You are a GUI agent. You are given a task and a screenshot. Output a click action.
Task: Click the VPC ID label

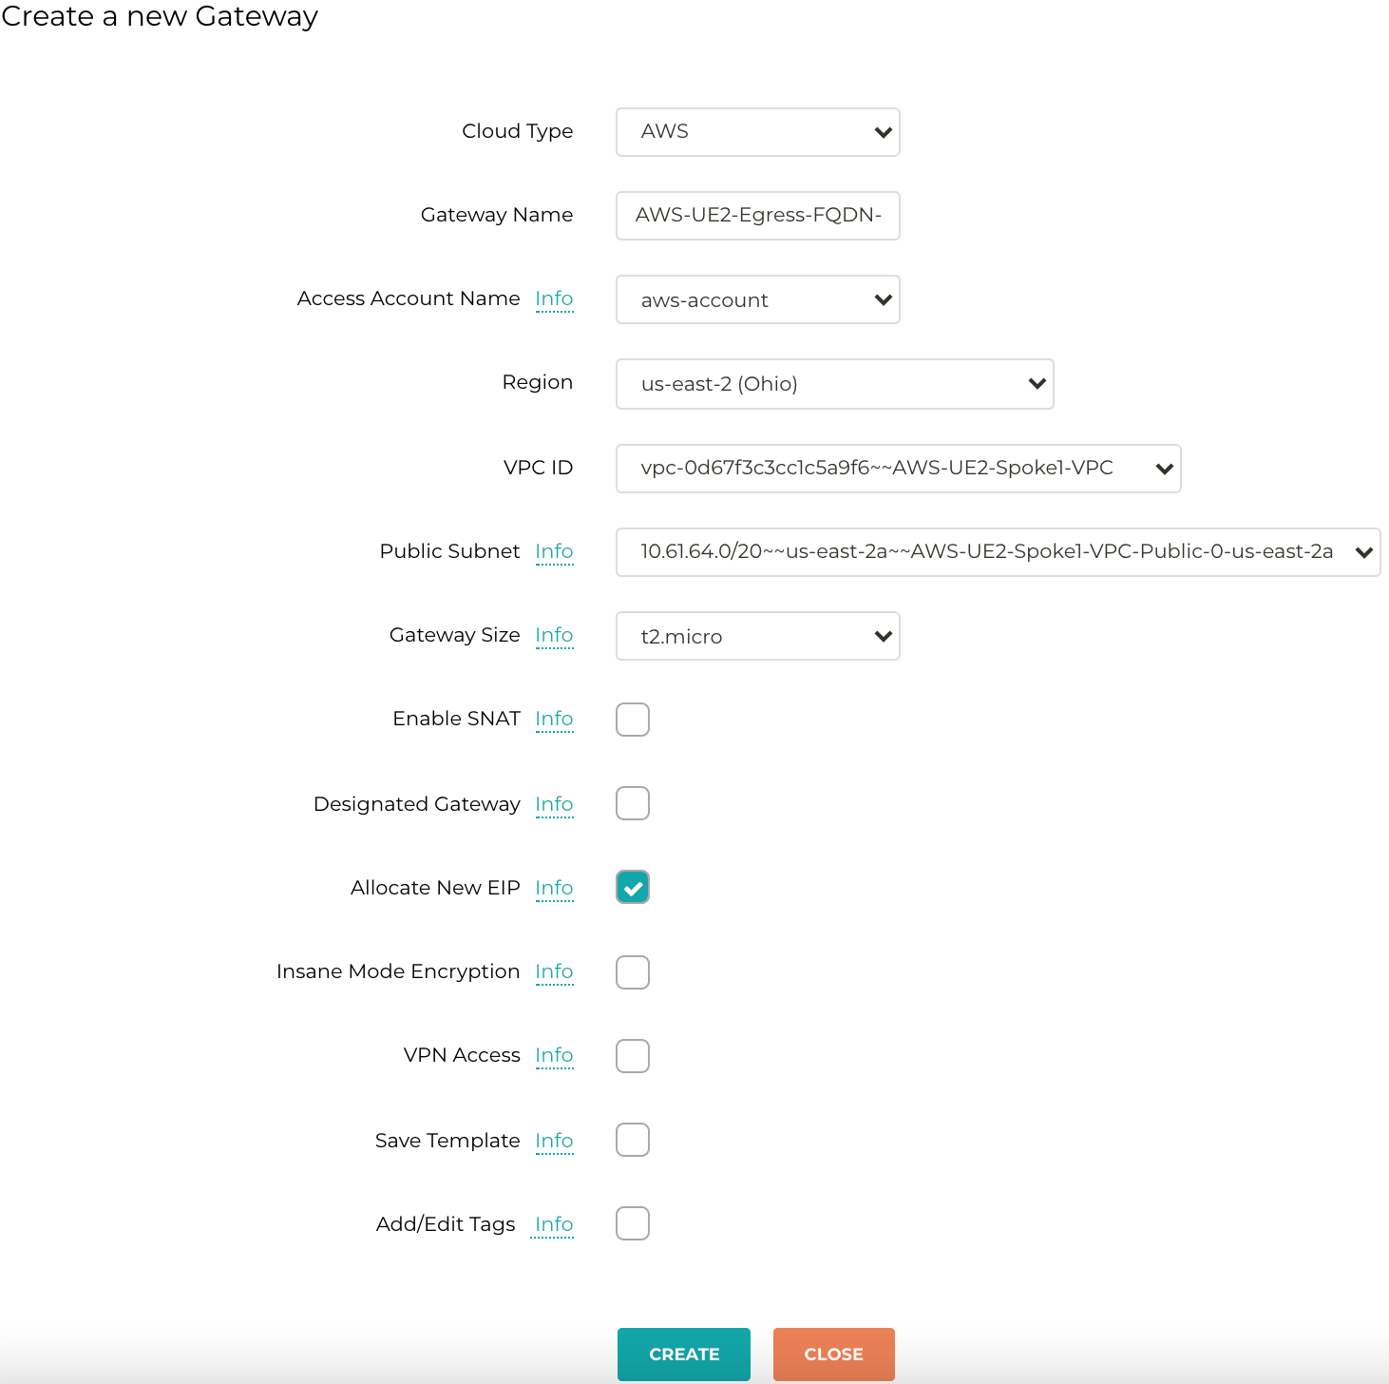(x=539, y=468)
